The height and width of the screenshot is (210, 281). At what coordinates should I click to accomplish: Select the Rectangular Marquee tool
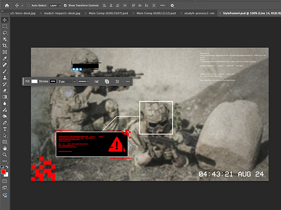click(x=5, y=26)
